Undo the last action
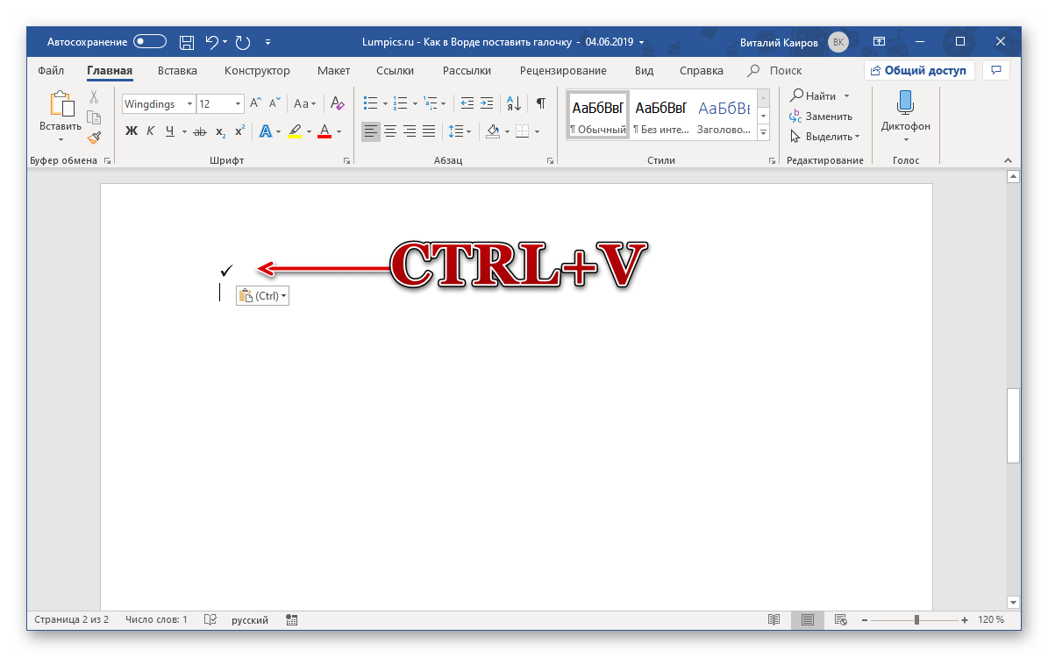This screenshot has height=657, width=1048. click(212, 42)
